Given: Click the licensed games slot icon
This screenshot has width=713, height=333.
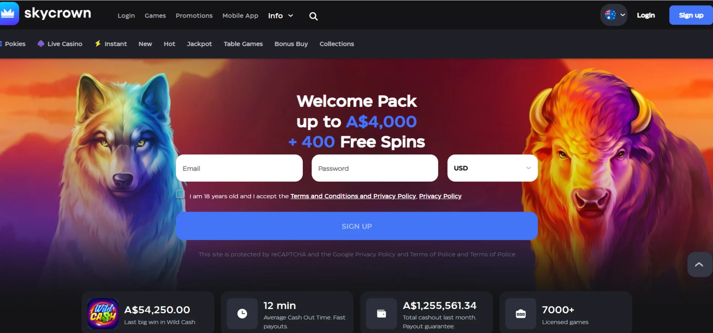Looking at the screenshot, I should pyautogui.click(x=520, y=314).
